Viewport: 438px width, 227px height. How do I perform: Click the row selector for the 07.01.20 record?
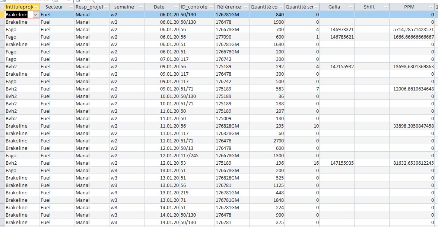(x=2, y=59)
